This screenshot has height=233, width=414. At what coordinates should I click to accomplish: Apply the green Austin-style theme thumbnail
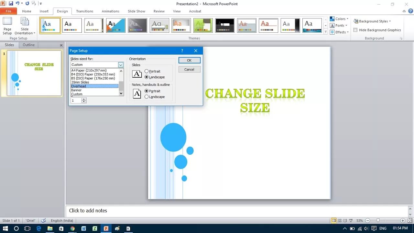(203, 25)
